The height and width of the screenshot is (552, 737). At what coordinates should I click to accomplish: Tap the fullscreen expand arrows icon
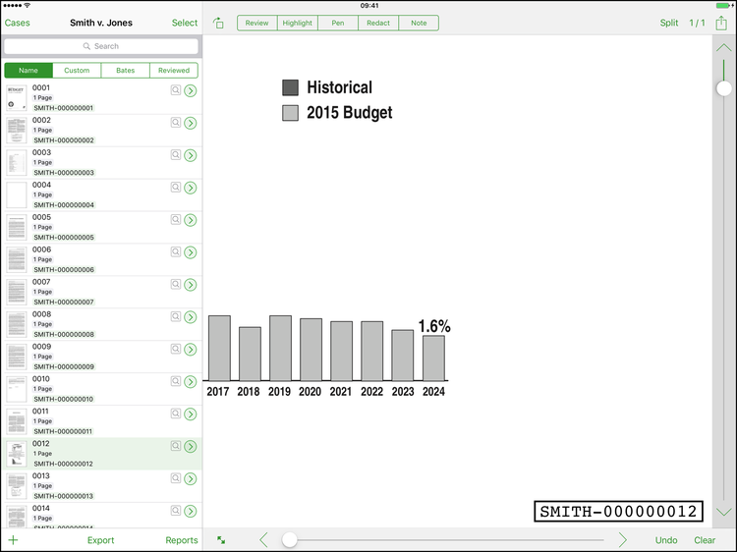pyautogui.click(x=221, y=540)
